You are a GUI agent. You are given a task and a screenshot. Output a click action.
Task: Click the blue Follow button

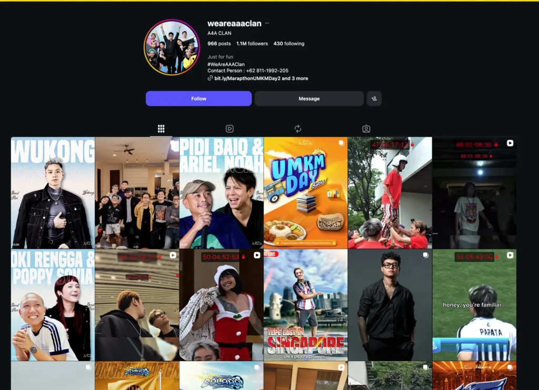[198, 99]
